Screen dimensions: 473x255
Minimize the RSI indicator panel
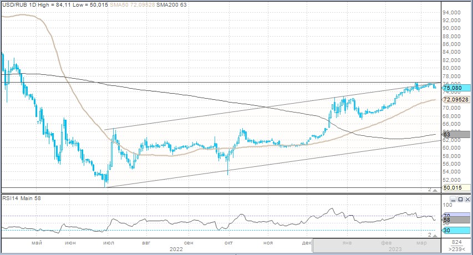[x=452, y=198]
